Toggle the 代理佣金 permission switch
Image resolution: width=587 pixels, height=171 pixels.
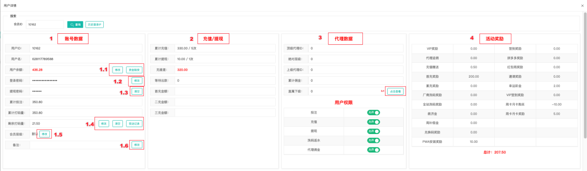point(373,150)
